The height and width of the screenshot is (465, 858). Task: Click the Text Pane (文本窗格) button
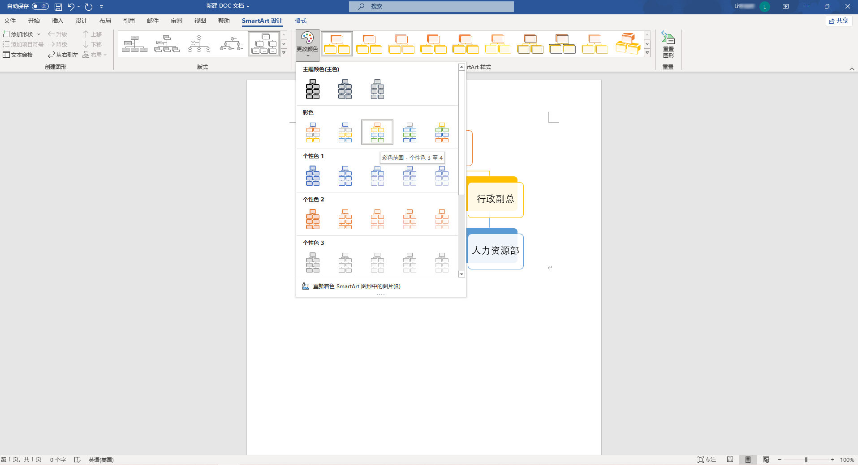click(18, 55)
